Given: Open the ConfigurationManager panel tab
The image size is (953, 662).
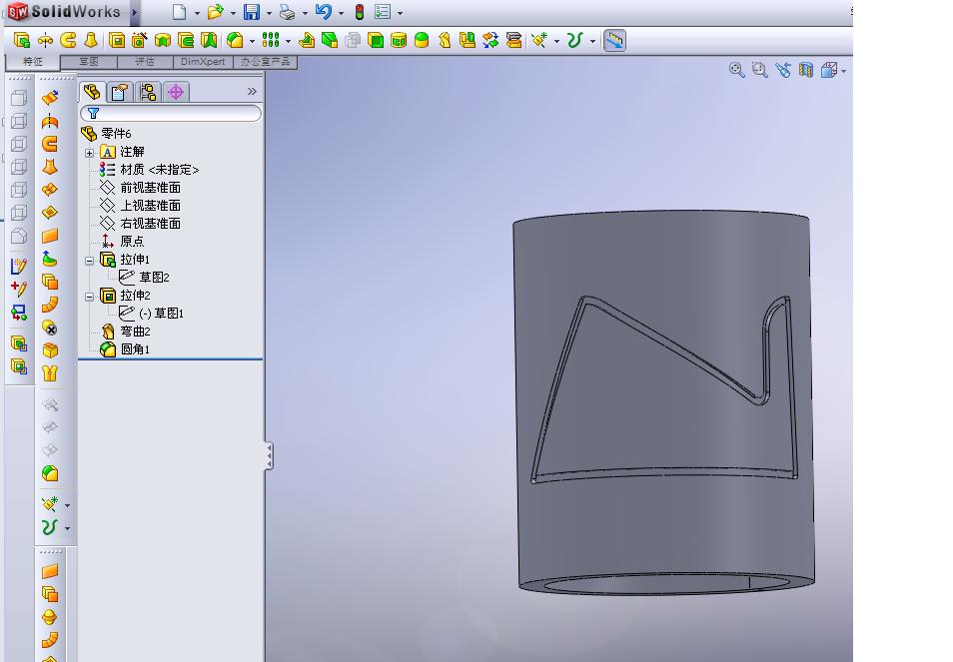Looking at the screenshot, I should tap(148, 92).
